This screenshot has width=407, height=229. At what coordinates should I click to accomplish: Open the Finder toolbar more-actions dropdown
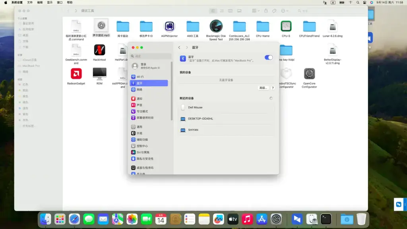285,11
